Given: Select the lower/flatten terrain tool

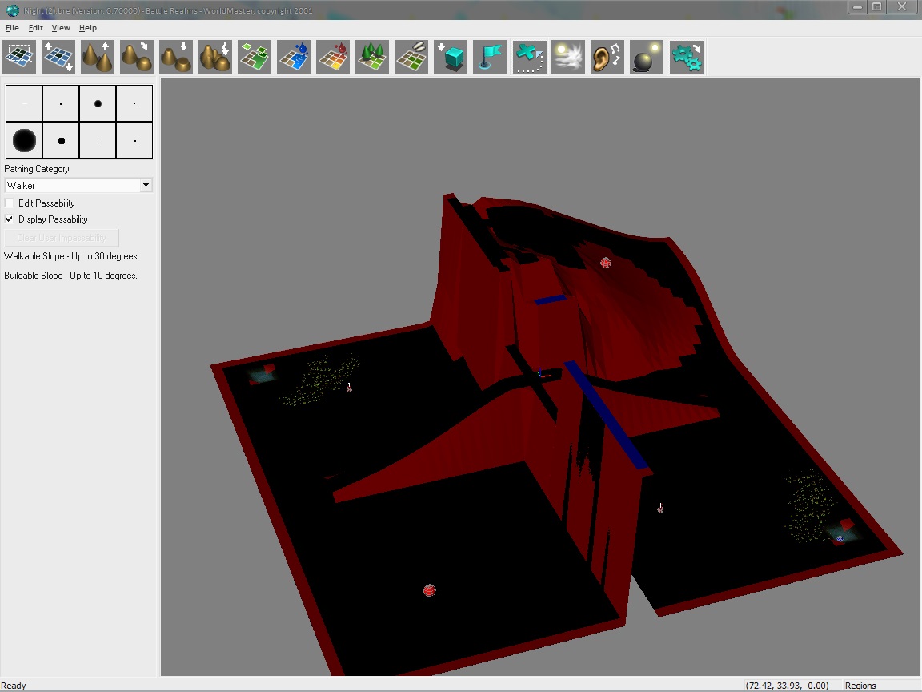Looking at the screenshot, I should (x=176, y=57).
